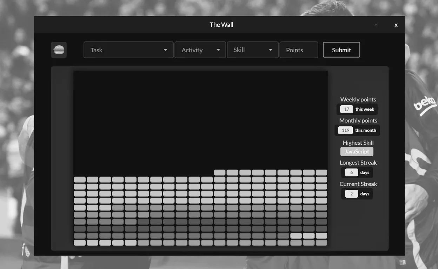Click the Longest Streak label

358,163
